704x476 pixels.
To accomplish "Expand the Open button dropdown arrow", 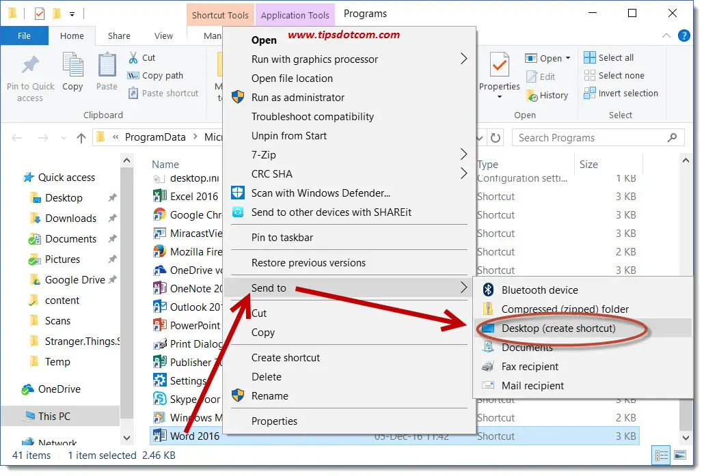I will pyautogui.click(x=568, y=58).
